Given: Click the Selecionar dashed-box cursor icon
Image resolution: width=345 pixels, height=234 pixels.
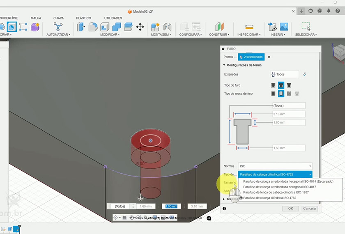Looking at the screenshot, I should tap(306, 27).
